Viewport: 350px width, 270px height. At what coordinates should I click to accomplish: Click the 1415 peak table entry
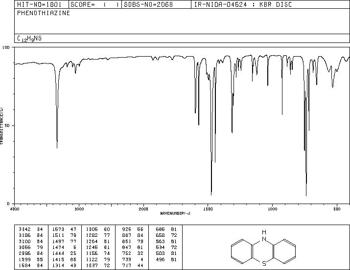[x=64, y=259]
